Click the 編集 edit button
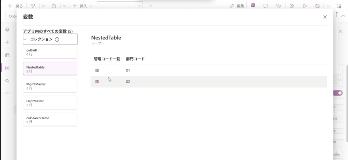This screenshot has height=160, width=348. click(x=237, y=6)
